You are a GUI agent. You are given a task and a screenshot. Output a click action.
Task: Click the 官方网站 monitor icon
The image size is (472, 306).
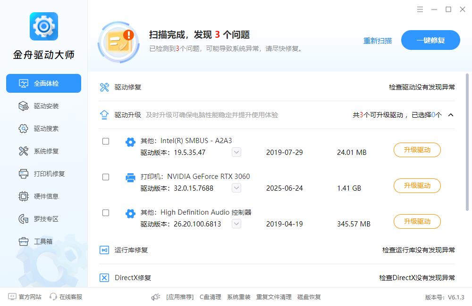point(12,297)
